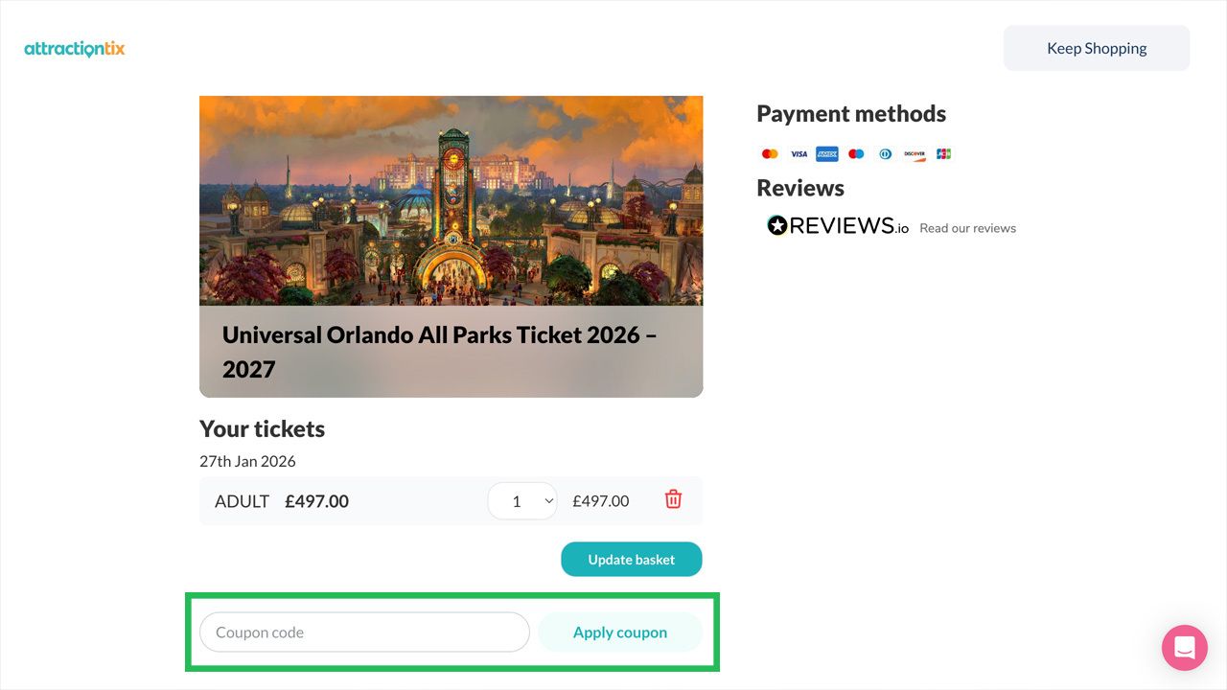Click the Universal Orlando park image

pyautogui.click(x=451, y=201)
